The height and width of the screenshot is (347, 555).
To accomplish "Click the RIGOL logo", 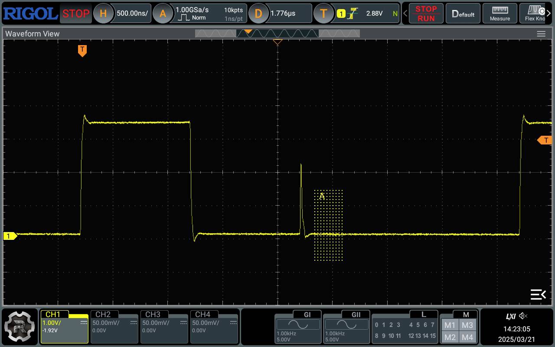I will (x=29, y=13).
